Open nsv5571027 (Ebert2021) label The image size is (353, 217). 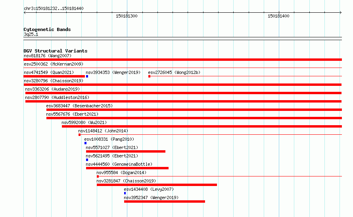pyautogui.click(x=112, y=147)
